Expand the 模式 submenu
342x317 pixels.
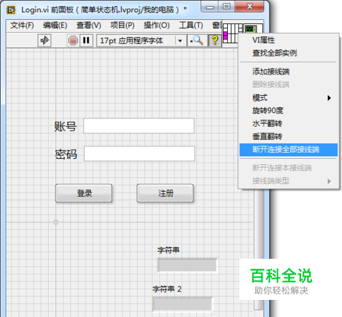(288, 98)
